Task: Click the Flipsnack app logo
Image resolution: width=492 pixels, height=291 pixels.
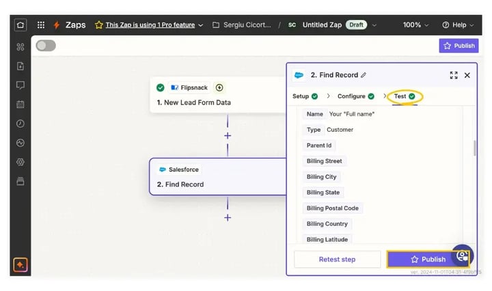Action: coord(174,87)
